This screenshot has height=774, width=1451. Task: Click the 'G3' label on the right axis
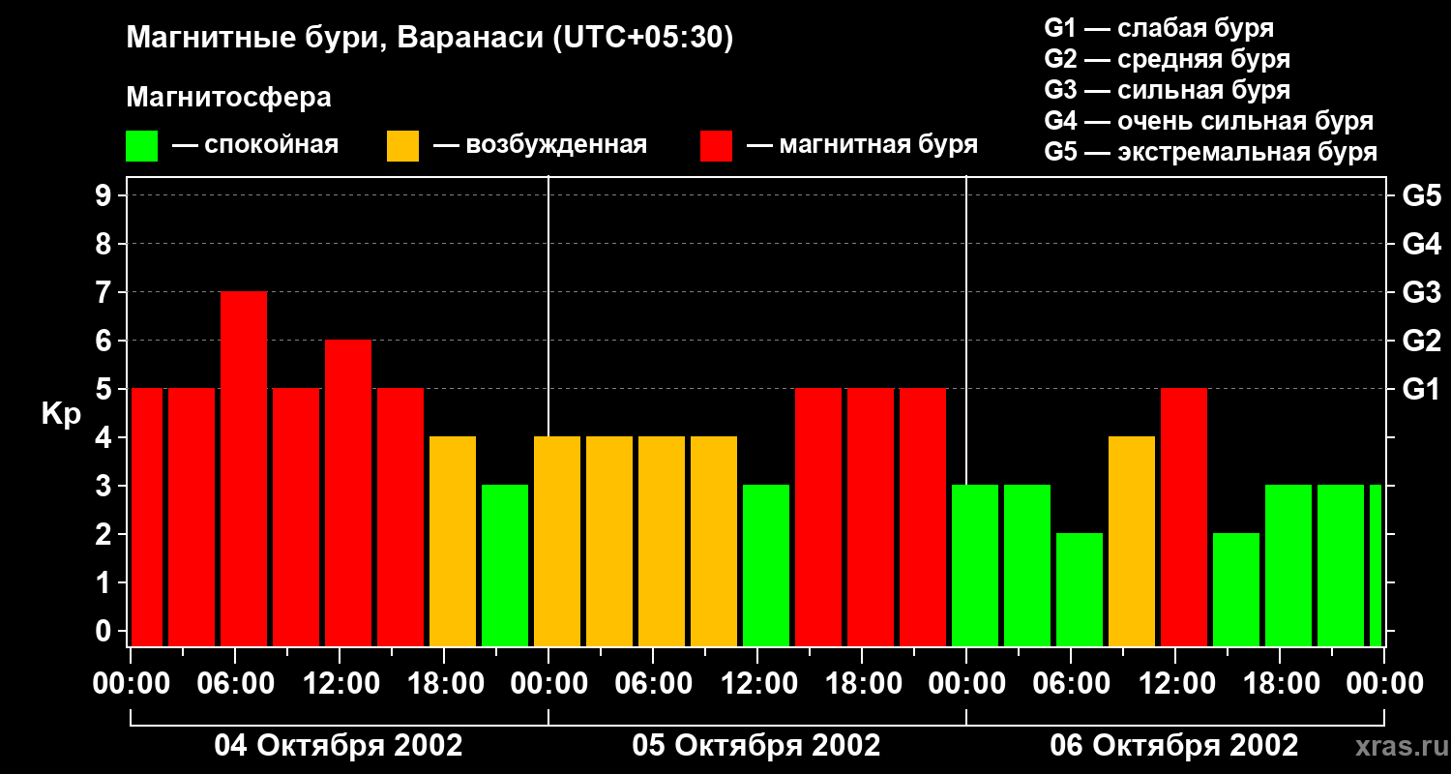(1421, 292)
